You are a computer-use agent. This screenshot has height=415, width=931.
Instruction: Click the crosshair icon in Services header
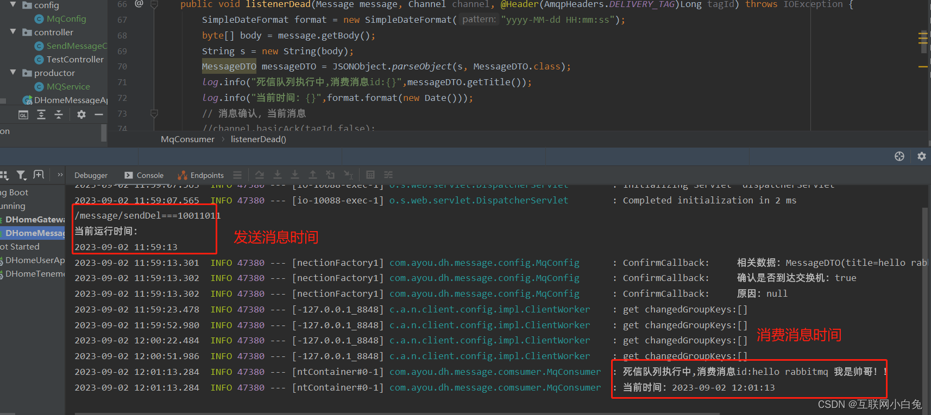[x=899, y=156]
